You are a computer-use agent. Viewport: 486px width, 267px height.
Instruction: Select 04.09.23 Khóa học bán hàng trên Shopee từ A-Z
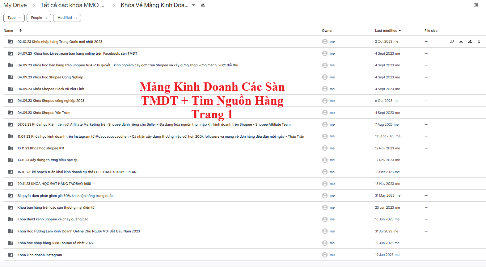[128, 65]
